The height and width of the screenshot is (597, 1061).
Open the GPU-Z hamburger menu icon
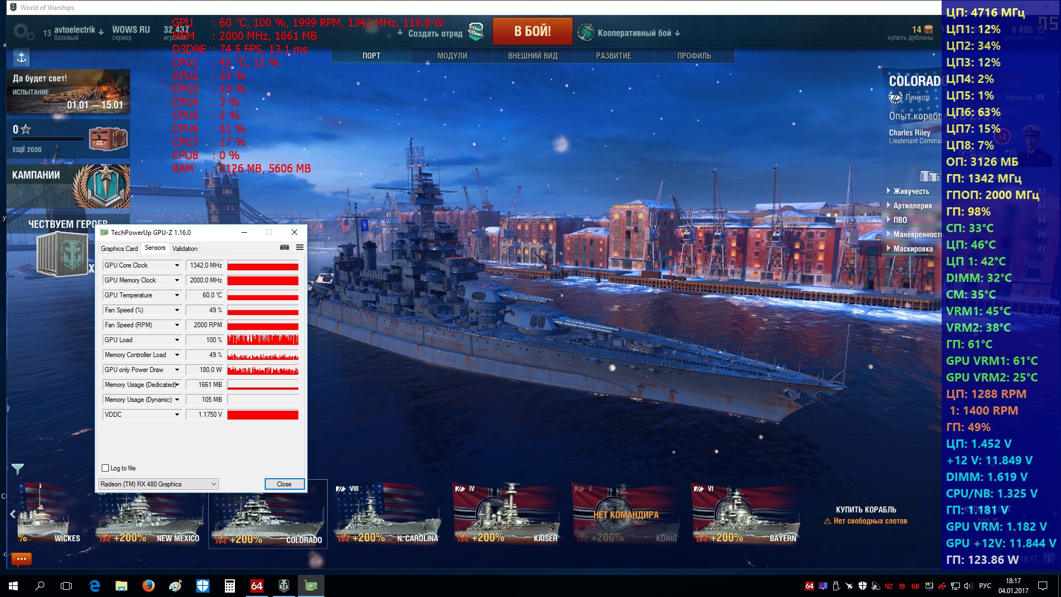pos(300,248)
